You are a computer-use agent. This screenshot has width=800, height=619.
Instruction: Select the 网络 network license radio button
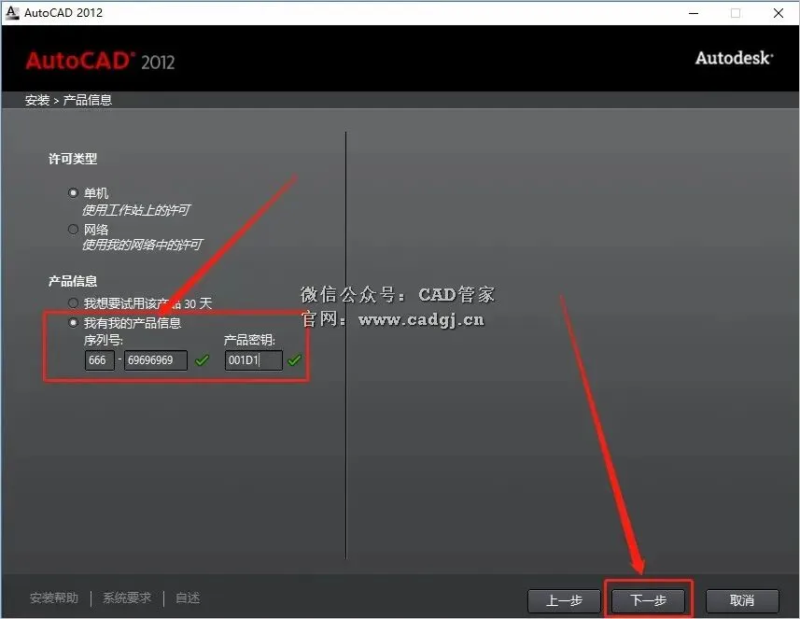pos(73,229)
